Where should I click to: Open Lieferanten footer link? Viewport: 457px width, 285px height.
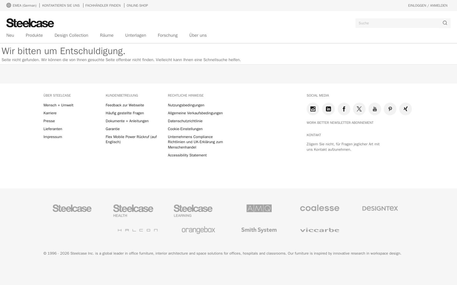click(53, 129)
